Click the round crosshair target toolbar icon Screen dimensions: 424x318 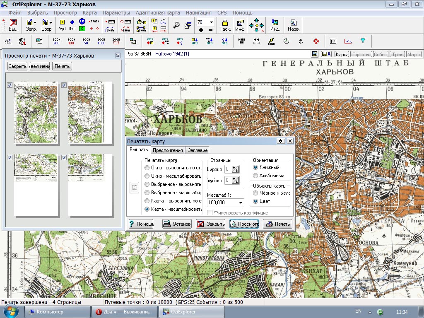(x=286, y=41)
